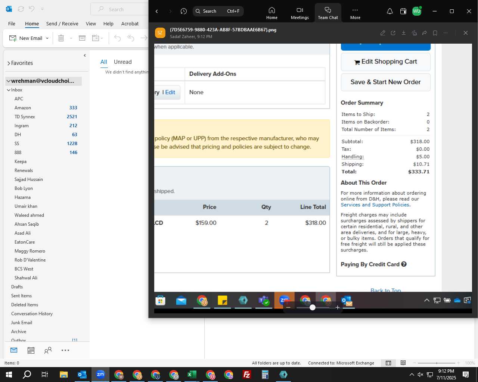The height and width of the screenshot is (382, 478).
Task: Open image in external window icon
Action: click(393, 33)
